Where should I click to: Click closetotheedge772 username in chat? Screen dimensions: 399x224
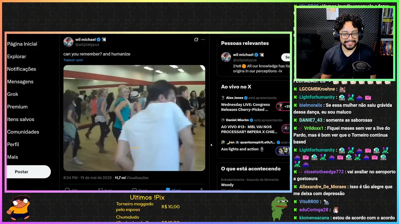click(x=324, y=172)
